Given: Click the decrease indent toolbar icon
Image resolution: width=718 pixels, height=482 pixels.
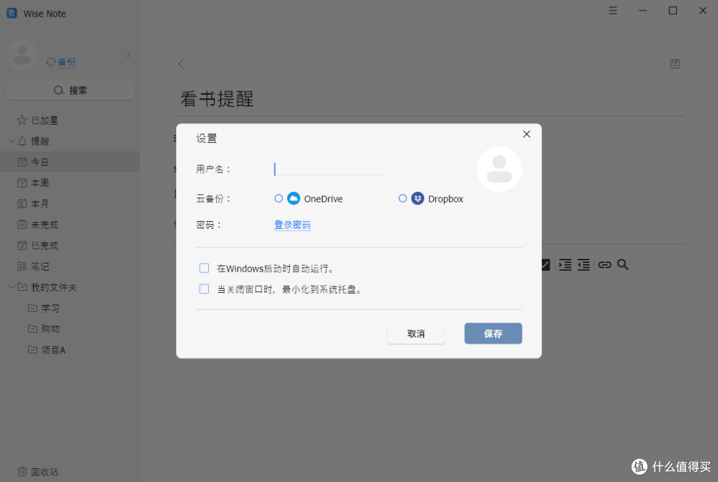Looking at the screenshot, I should pyautogui.click(x=584, y=264).
